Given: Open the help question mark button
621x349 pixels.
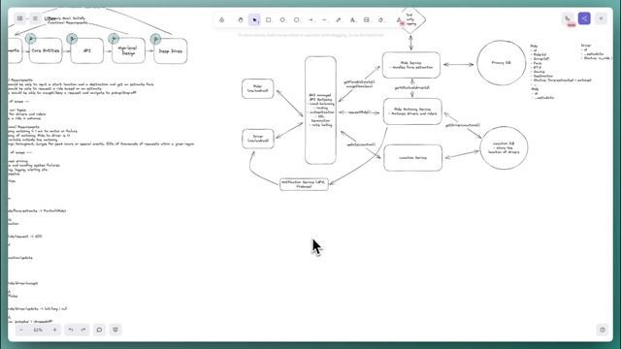Looking at the screenshot, I should click(603, 330).
